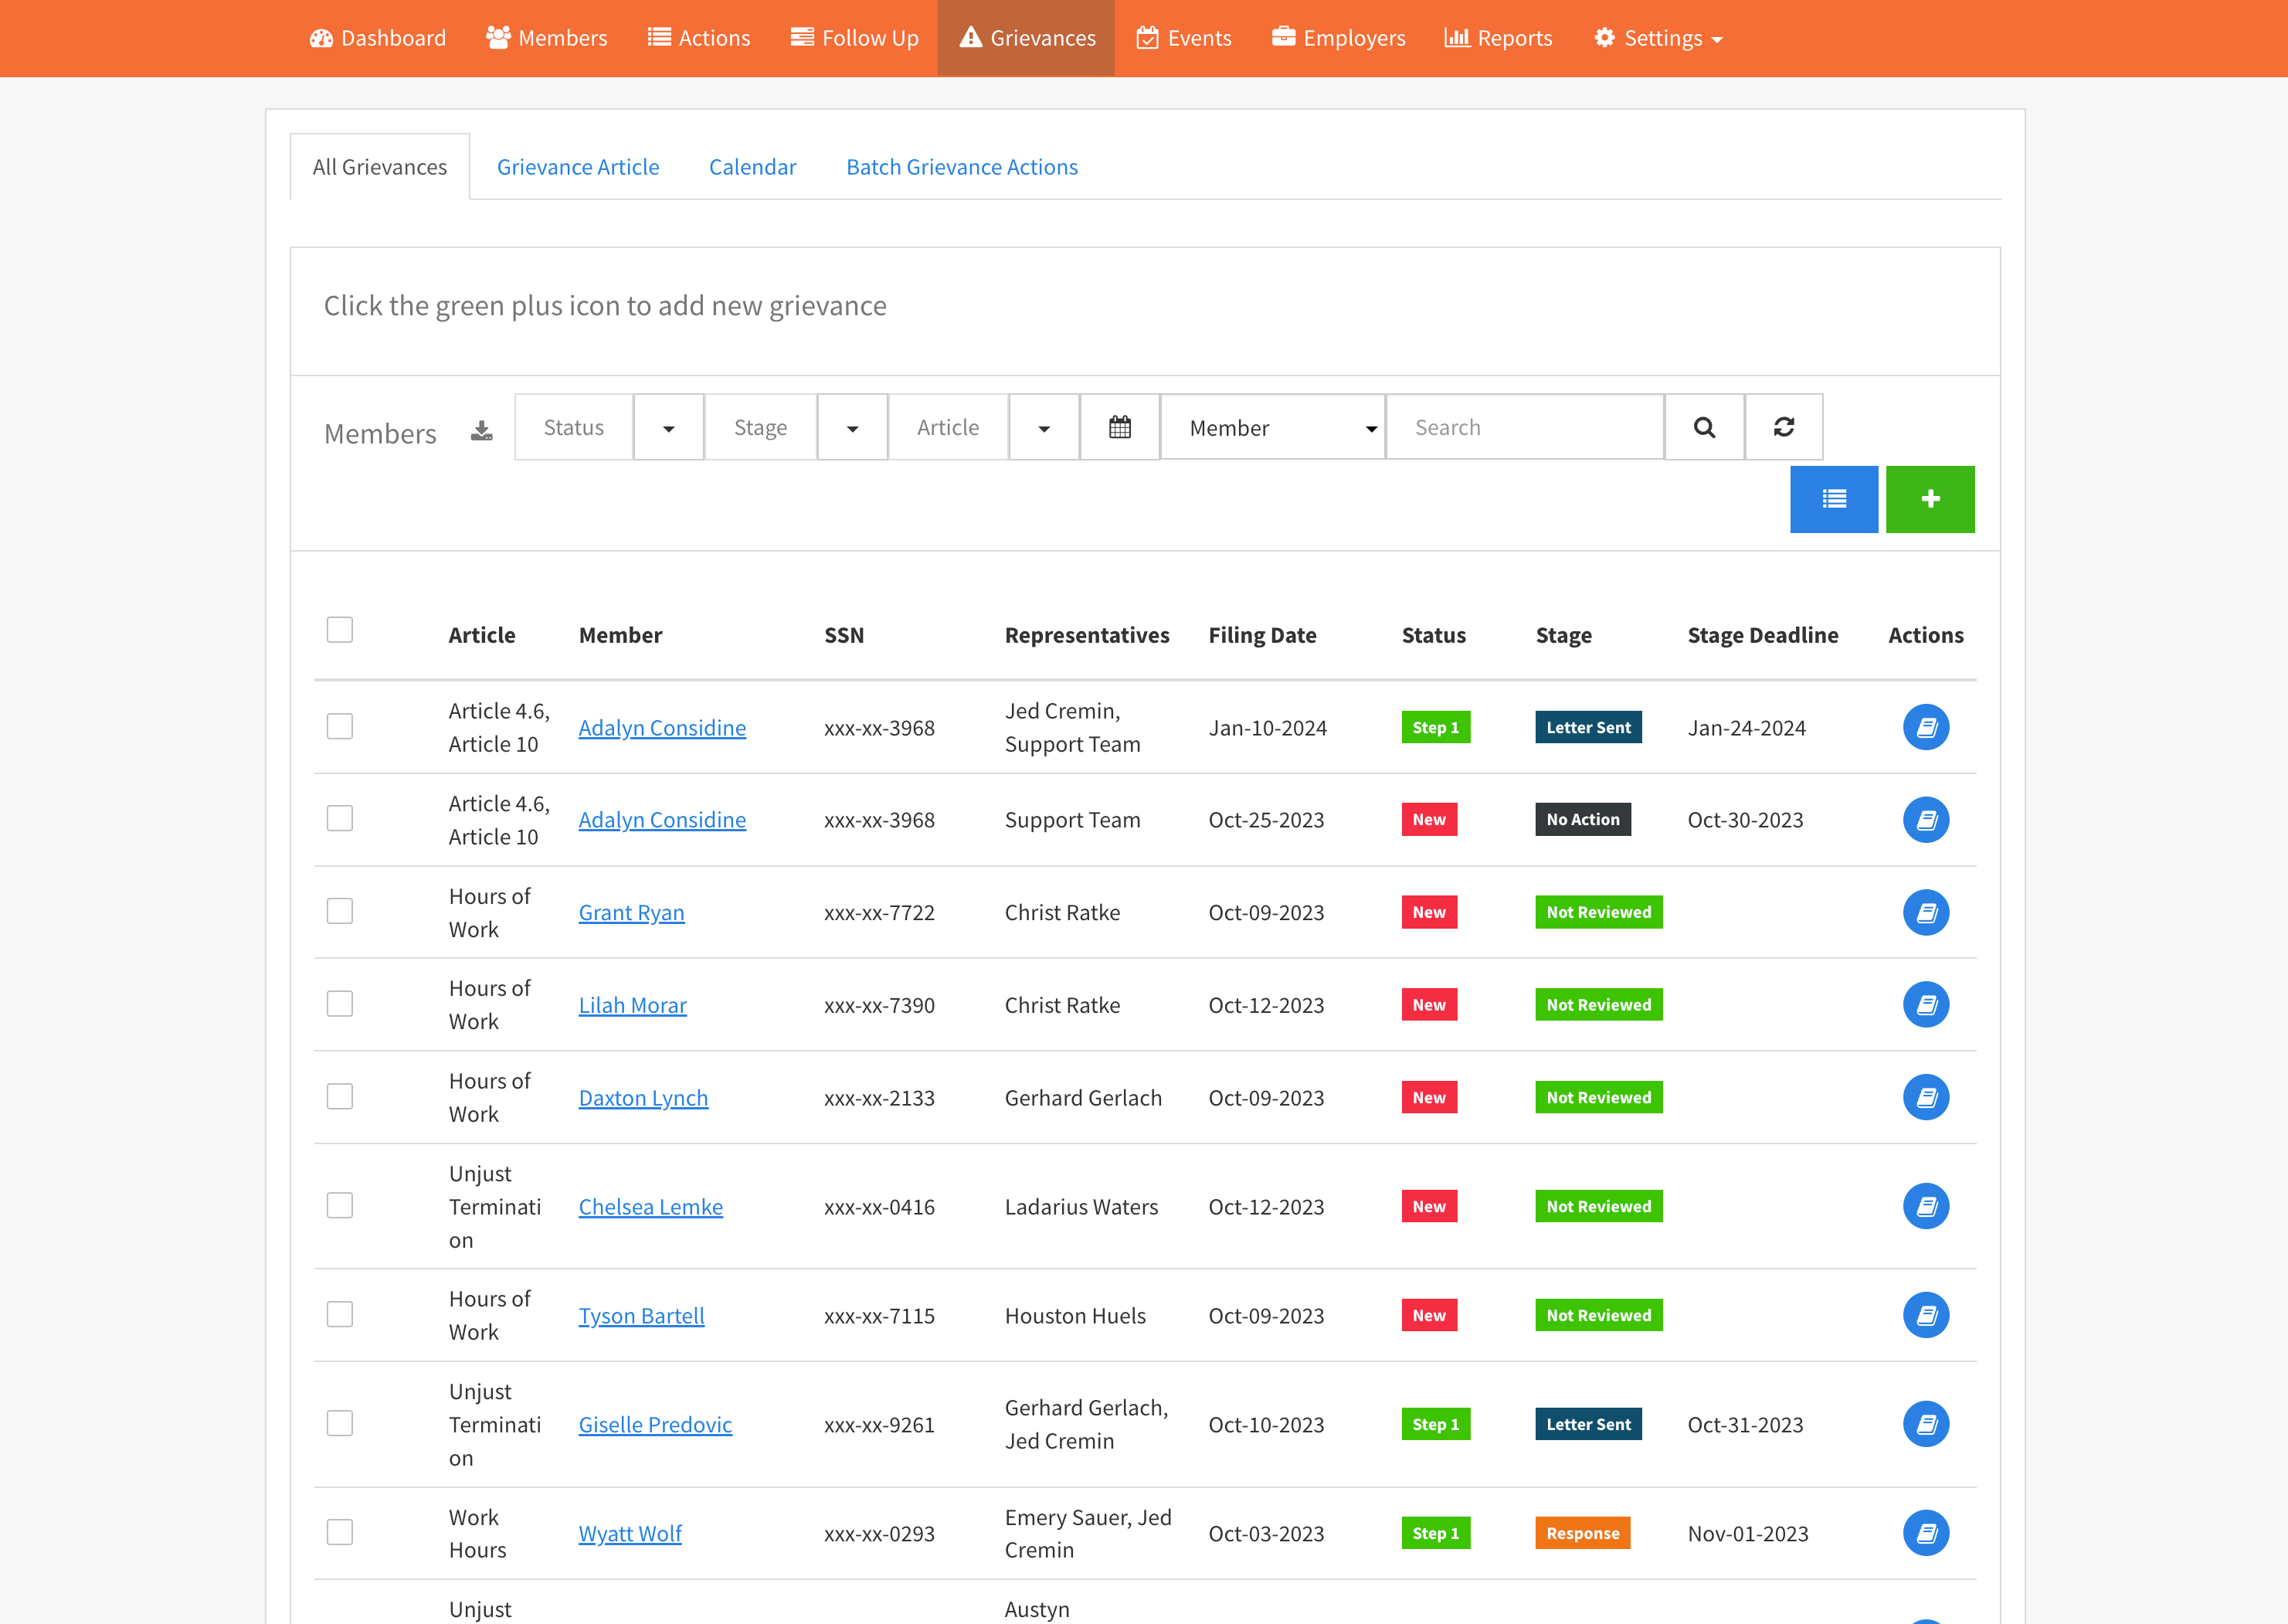Expand the Status filter dropdown arrow

tap(669, 427)
